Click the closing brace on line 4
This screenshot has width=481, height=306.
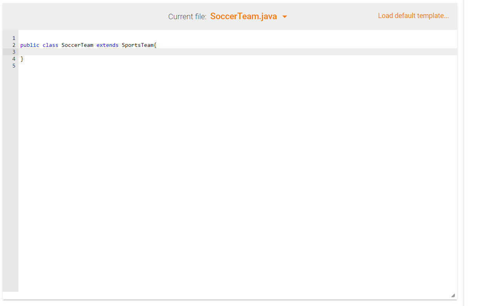point(22,59)
